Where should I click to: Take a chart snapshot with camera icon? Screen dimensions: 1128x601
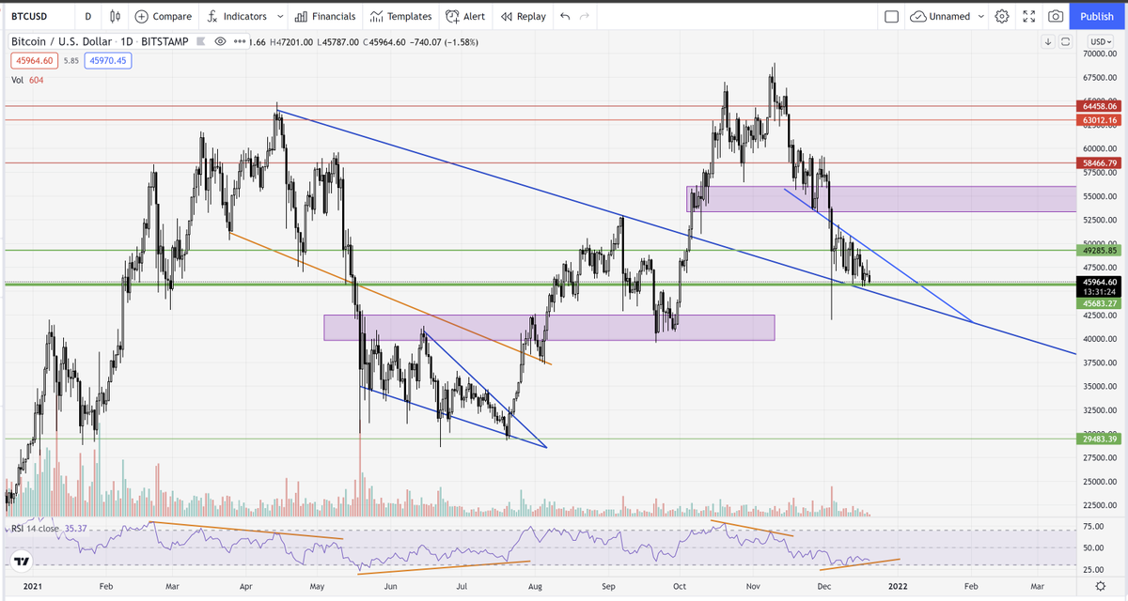pyautogui.click(x=1056, y=16)
